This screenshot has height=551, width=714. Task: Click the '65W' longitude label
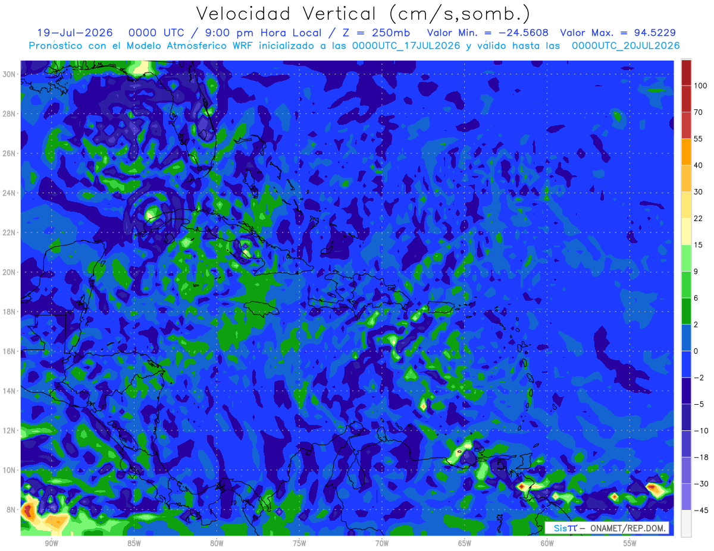[x=465, y=543]
